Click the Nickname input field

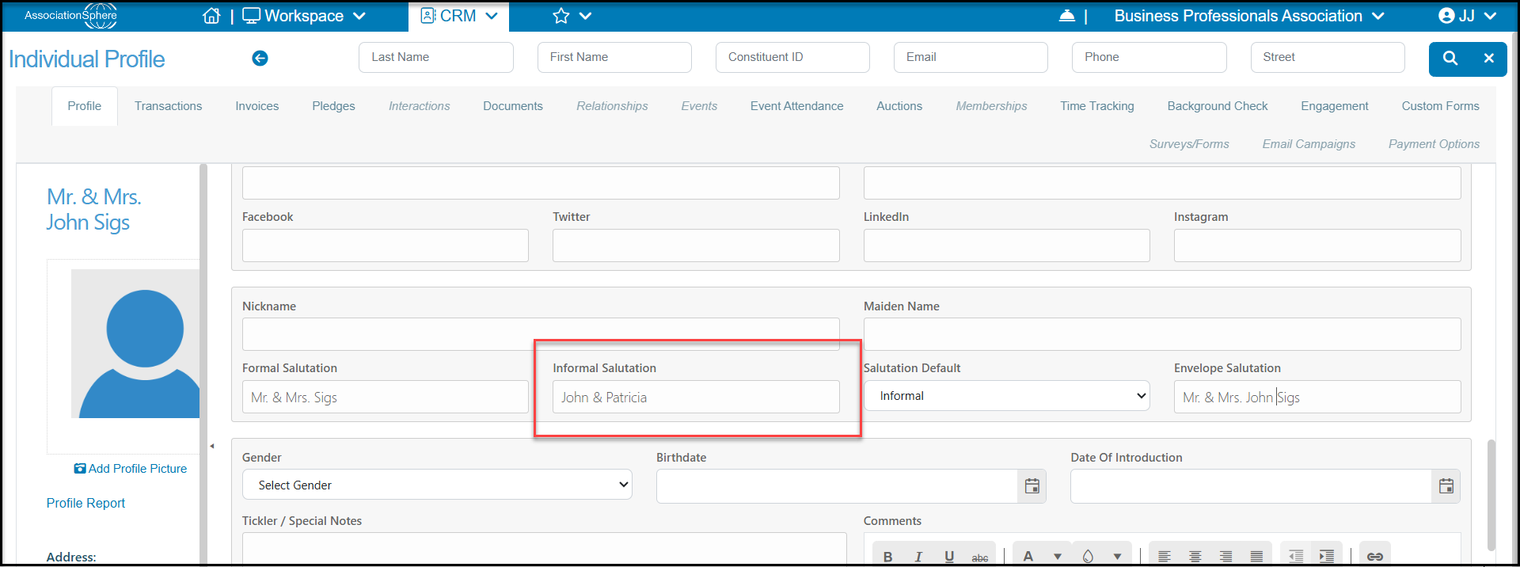[541, 334]
